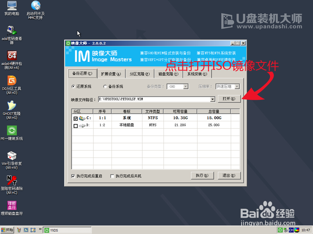Enable 执行完成后关机 checkbox
313x234 pixels.
tap(112, 176)
